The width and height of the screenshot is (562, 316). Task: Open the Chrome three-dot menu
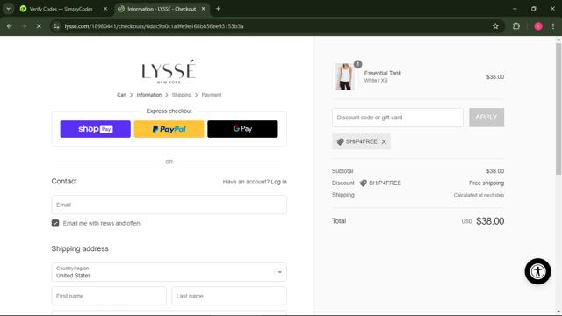[x=553, y=26]
